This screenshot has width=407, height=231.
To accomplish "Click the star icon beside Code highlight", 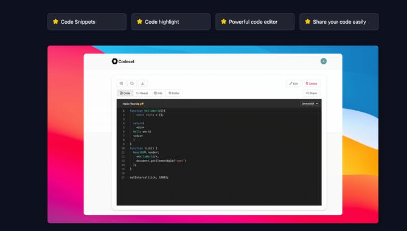I will pos(140,21).
